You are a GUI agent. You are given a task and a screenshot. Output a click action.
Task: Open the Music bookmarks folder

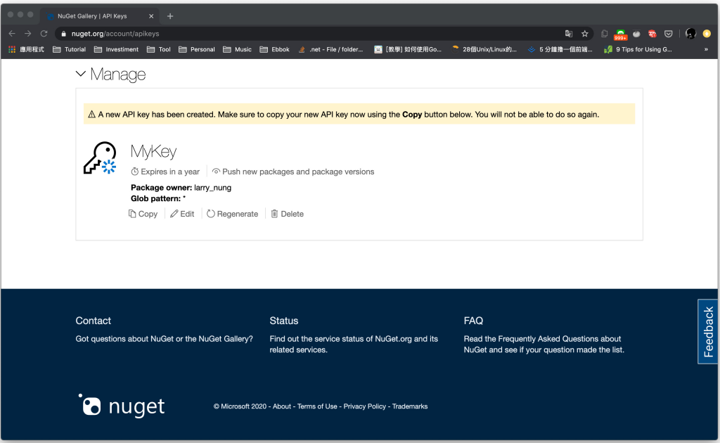click(237, 49)
